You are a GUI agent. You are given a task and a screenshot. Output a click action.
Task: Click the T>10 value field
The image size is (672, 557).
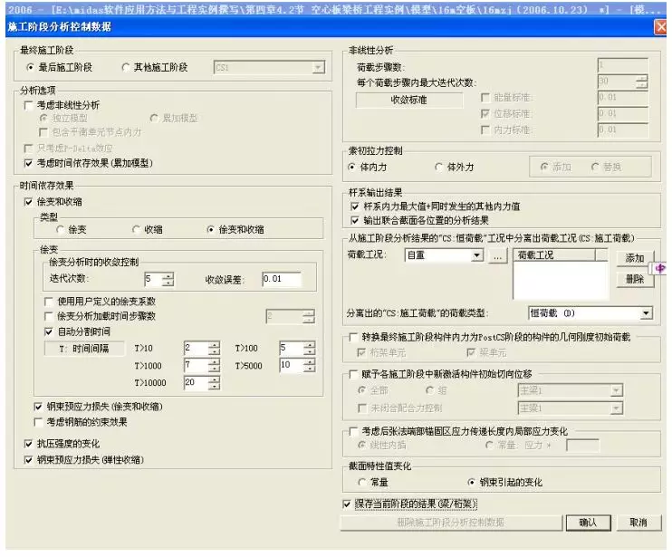pos(196,348)
